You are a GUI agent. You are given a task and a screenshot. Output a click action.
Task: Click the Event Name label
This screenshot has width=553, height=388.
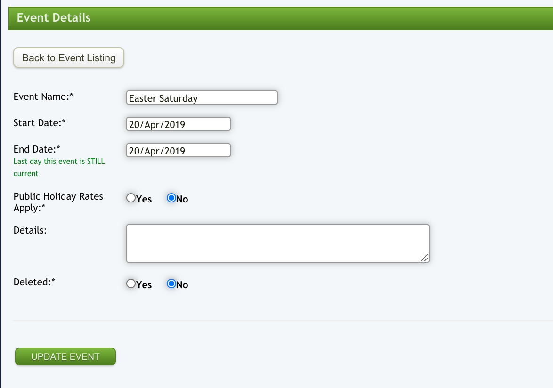44,97
